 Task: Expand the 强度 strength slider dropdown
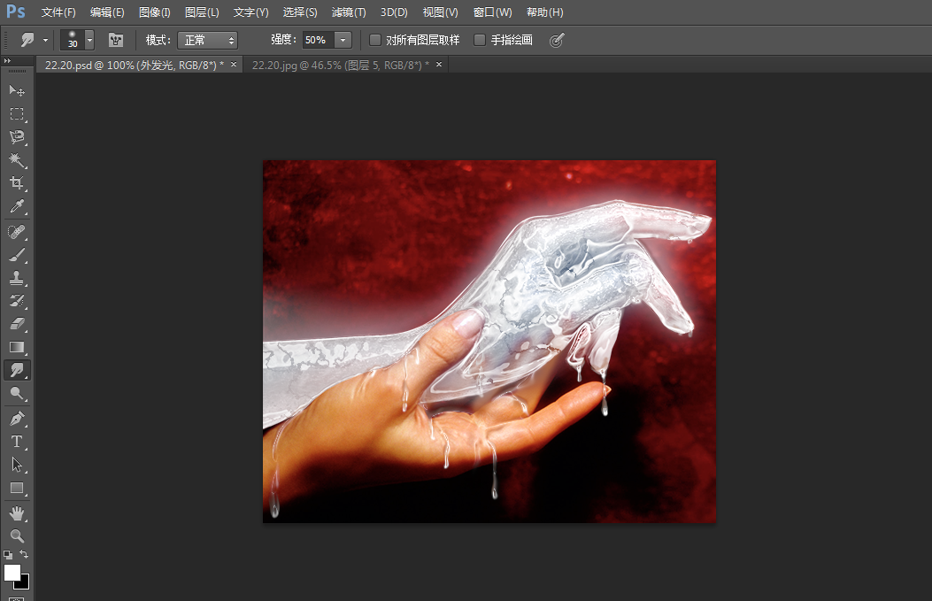click(x=343, y=40)
